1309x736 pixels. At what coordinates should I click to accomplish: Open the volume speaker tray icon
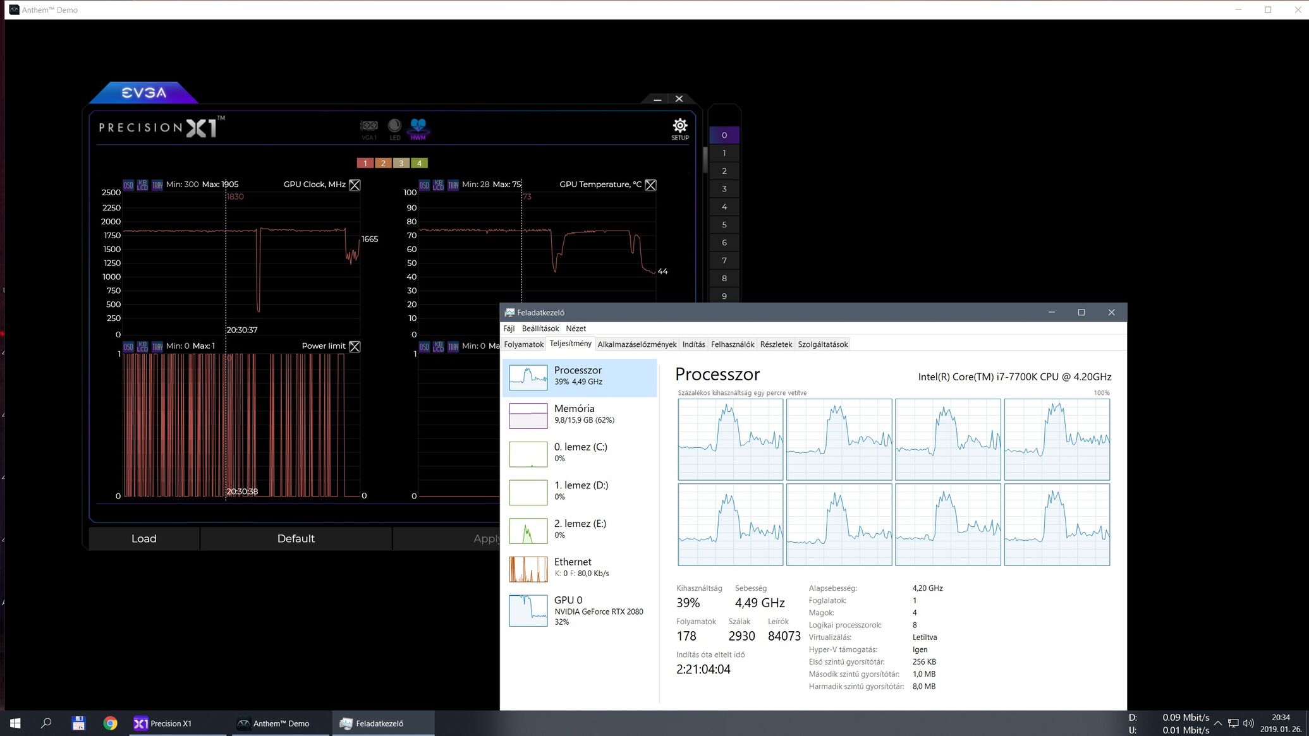(x=1248, y=723)
